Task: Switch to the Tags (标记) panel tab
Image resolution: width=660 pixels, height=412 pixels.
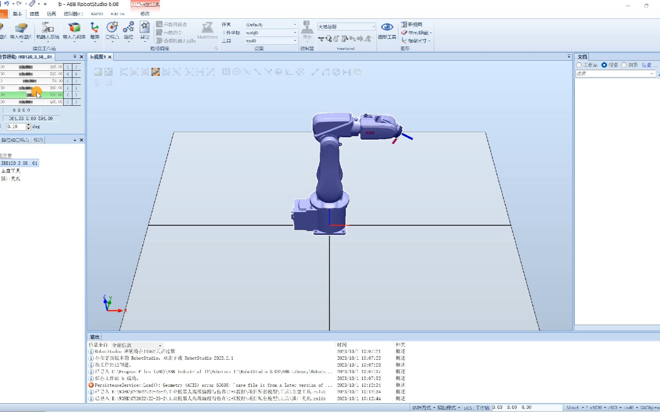Action: click(38, 140)
